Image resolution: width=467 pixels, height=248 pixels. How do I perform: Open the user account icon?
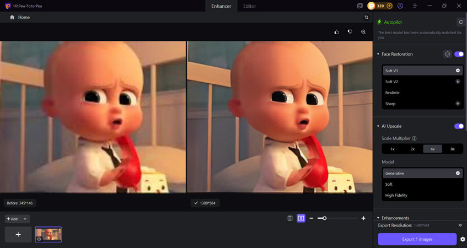(x=400, y=6)
